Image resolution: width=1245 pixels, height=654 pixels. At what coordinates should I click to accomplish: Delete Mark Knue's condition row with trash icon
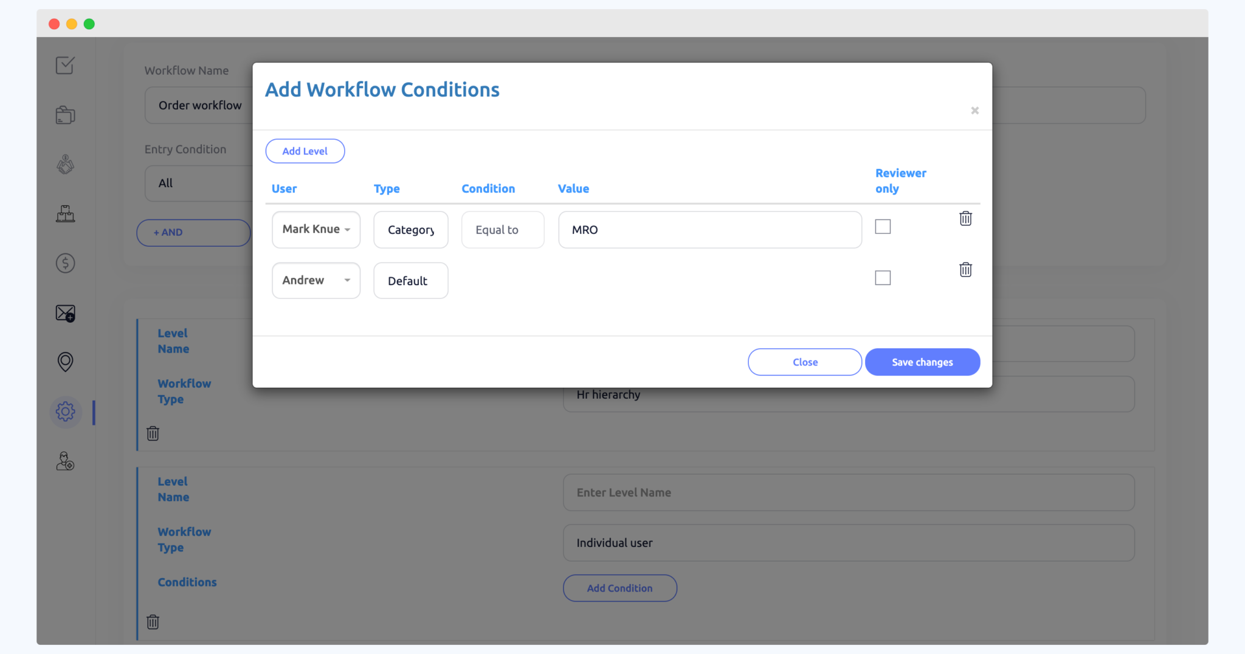pos(966,218)
